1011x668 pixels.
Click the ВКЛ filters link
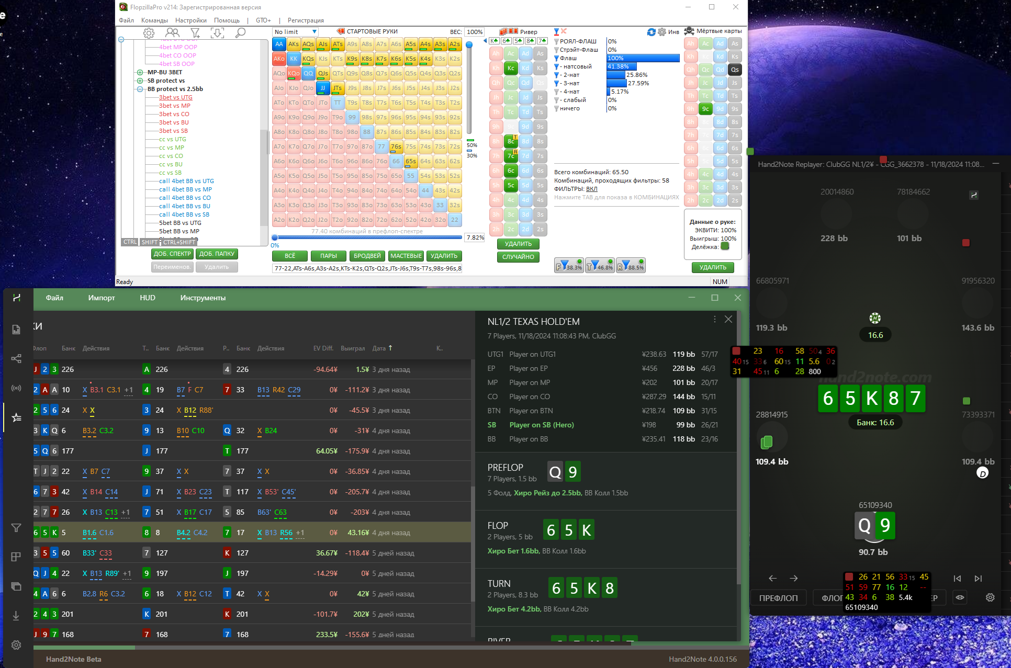pyautogui.click(x=591, y=189)
